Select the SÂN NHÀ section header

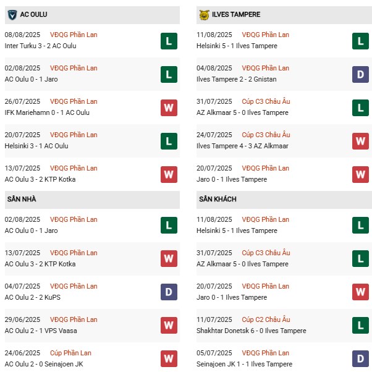point(21,200)
